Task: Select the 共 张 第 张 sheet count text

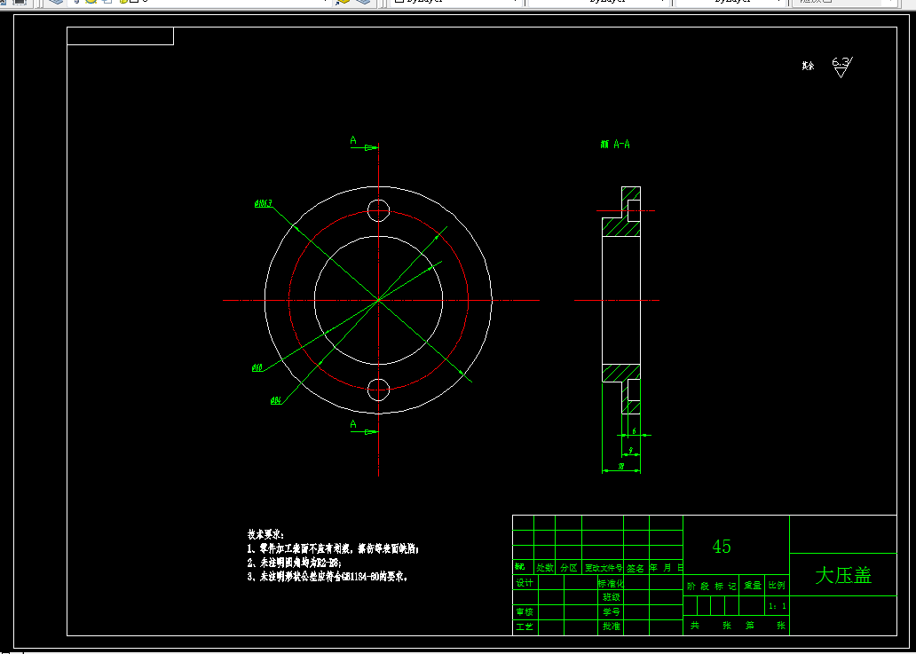Action: tap(738, 626)
